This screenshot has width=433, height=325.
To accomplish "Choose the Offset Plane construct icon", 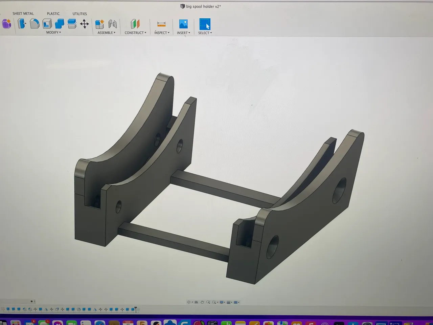I will tap(135, 24).
